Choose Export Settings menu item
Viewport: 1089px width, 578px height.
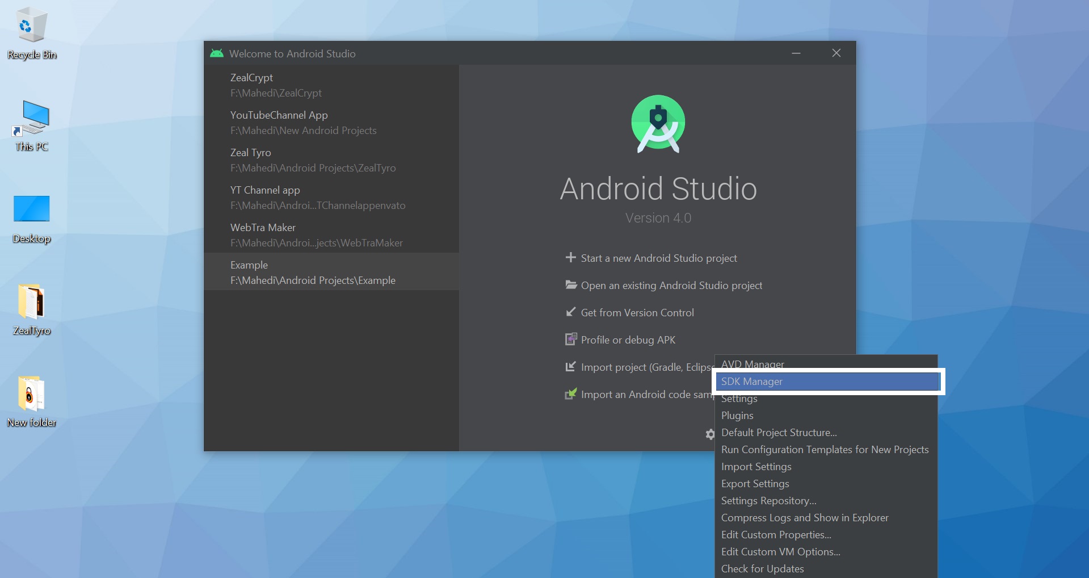826,484
